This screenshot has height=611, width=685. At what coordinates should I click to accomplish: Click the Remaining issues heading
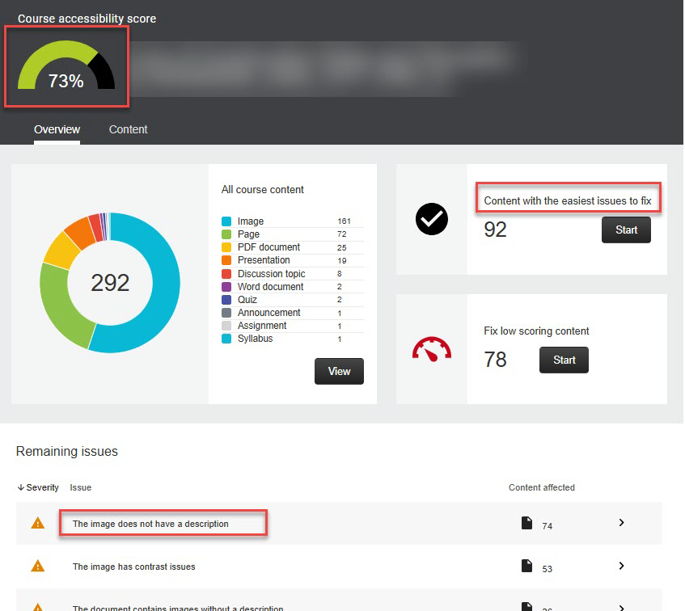[x=67, y=451]
